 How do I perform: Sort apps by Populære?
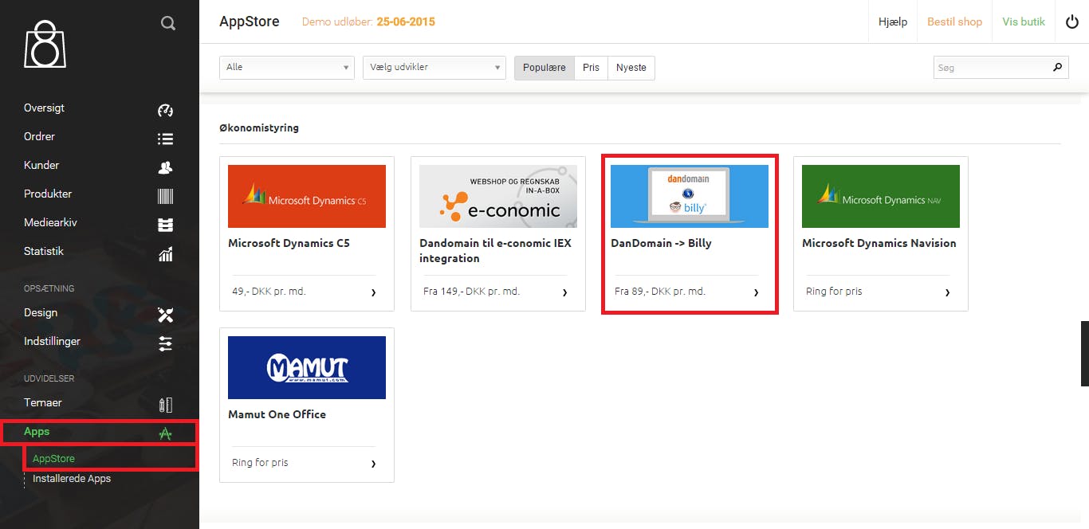pos(544,68)
